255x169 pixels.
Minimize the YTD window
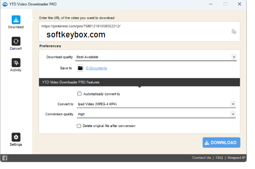[x=211, y=4]
